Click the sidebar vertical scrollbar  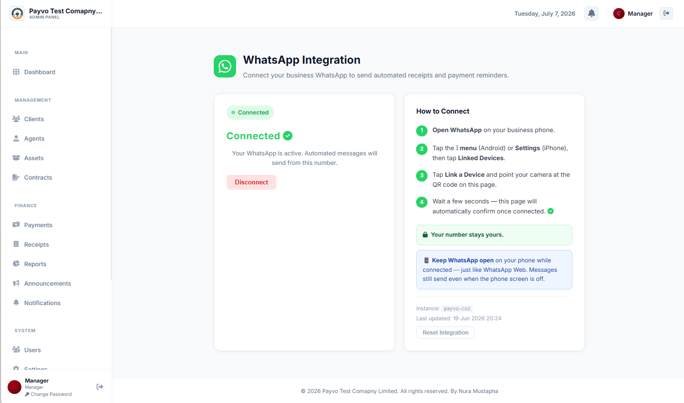[111, 154]
